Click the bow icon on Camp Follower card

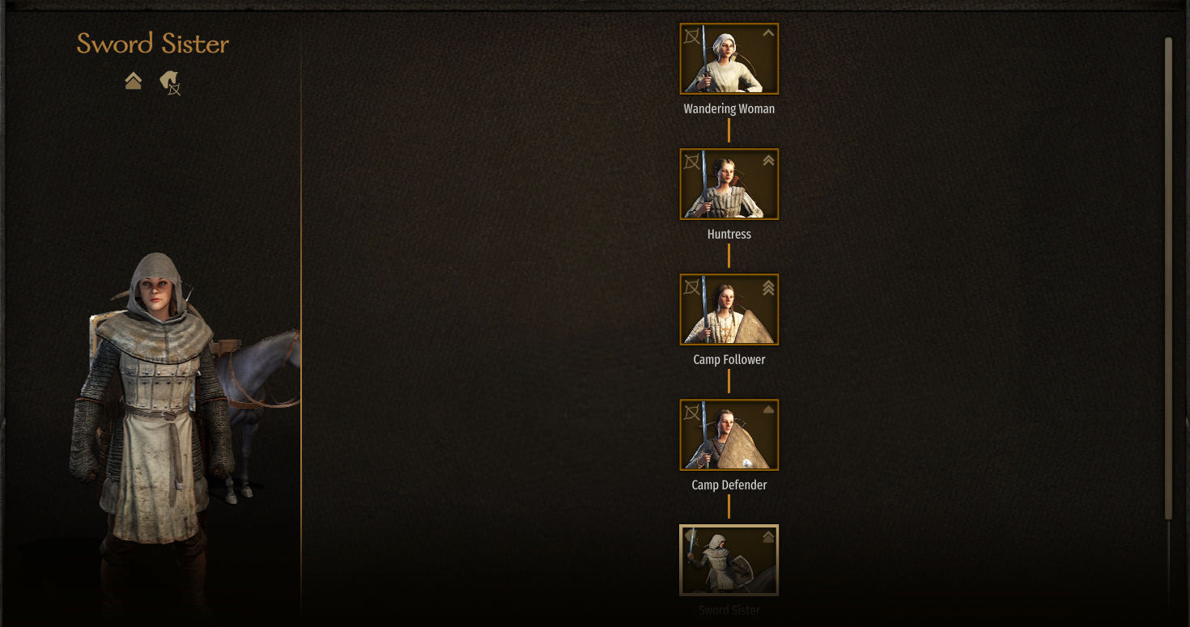click(692, 287)
